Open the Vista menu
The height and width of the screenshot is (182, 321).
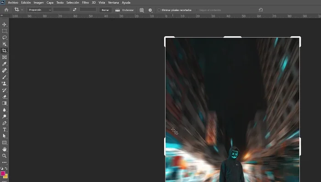pyautogui.click(x=102, y=3)
